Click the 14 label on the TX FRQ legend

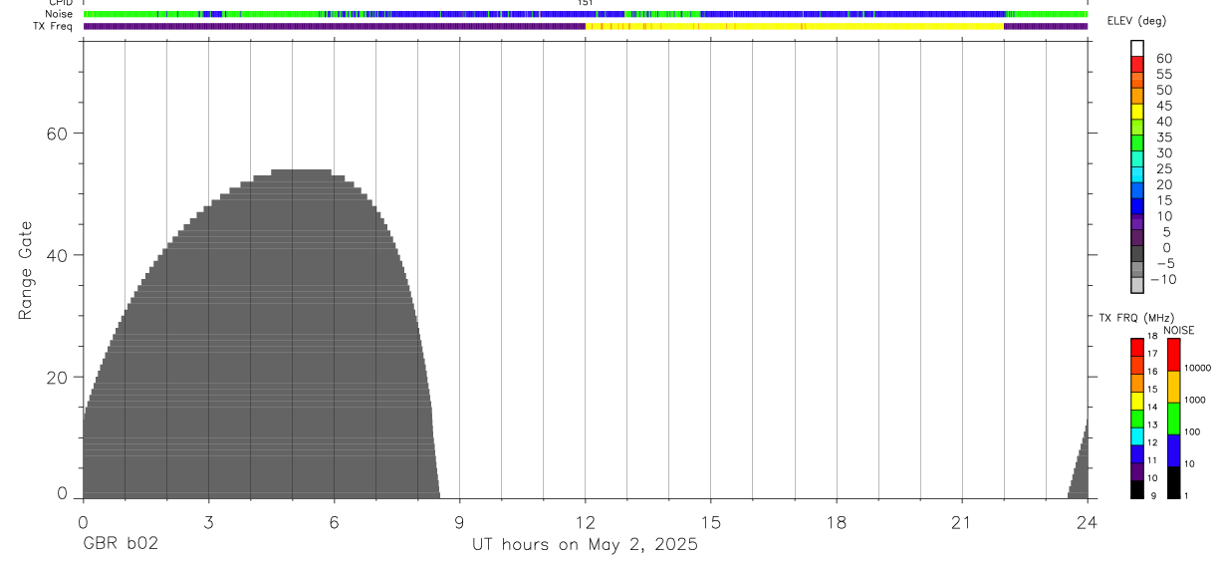coord(1152,407)
